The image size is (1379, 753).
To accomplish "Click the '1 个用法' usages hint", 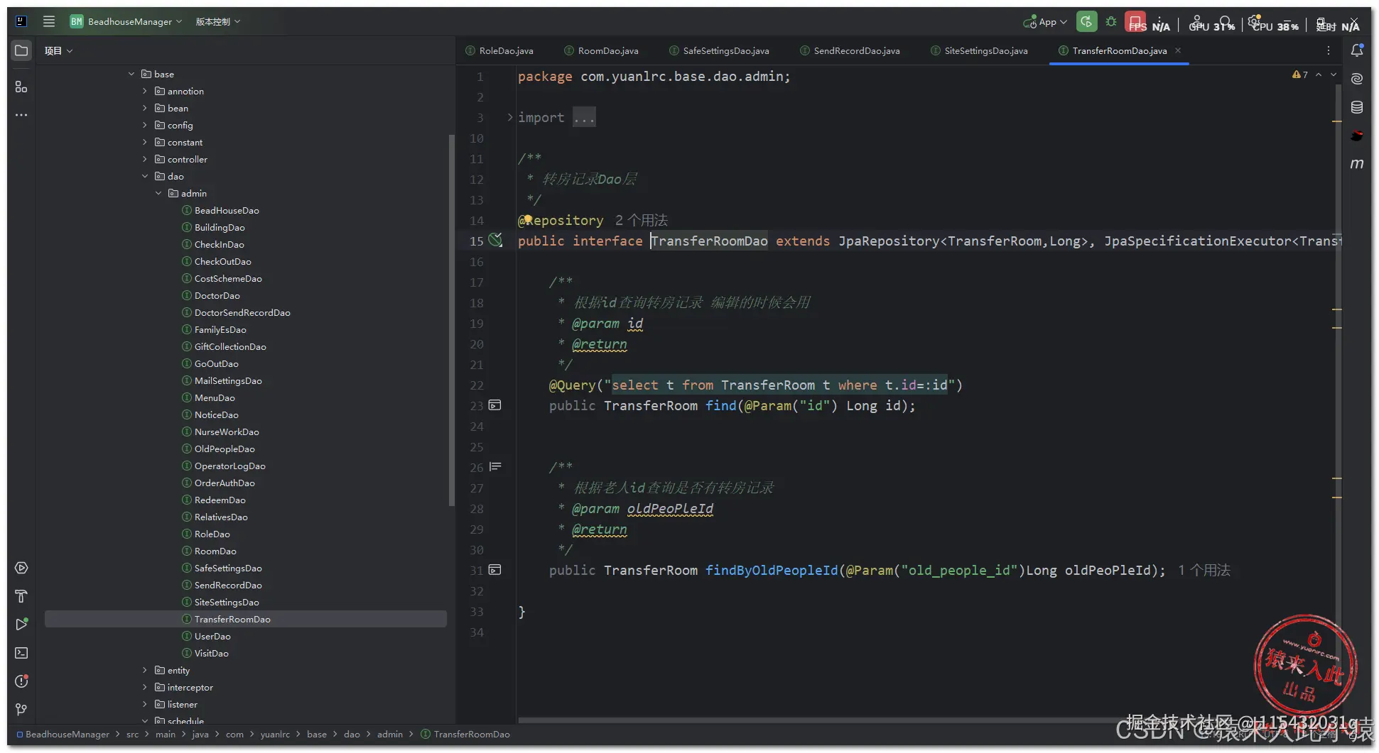I will click(x=1204, y=570).
